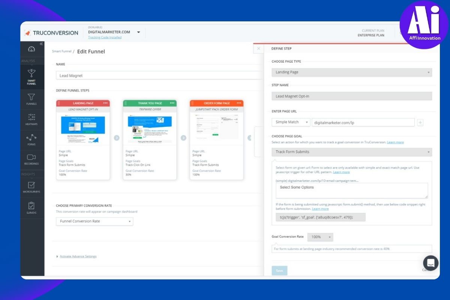Screen dimensions: 450x300
Task: Open the live chat bubble widget
Action: (430, 263)
